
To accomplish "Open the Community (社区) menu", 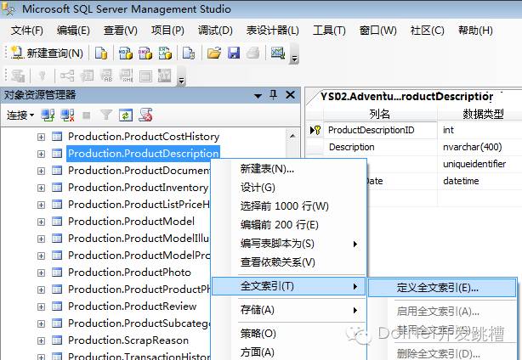I will click(427, 31).
